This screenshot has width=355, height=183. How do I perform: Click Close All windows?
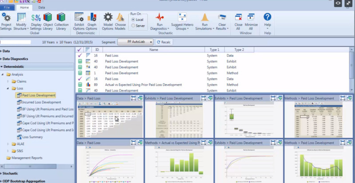tap(238, 21)
